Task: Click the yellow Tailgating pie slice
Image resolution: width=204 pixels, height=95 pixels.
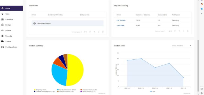Action: tap(75, 70)
